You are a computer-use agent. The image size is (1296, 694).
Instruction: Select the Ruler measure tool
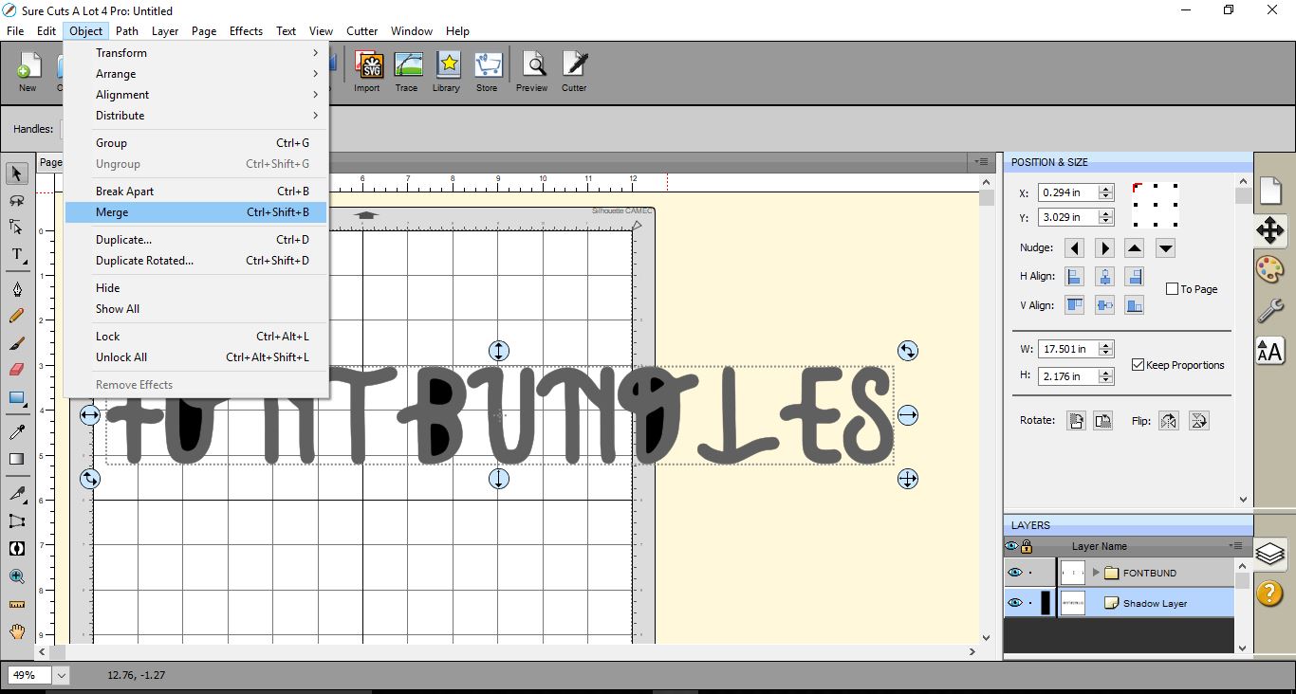[x=17, y=604]
